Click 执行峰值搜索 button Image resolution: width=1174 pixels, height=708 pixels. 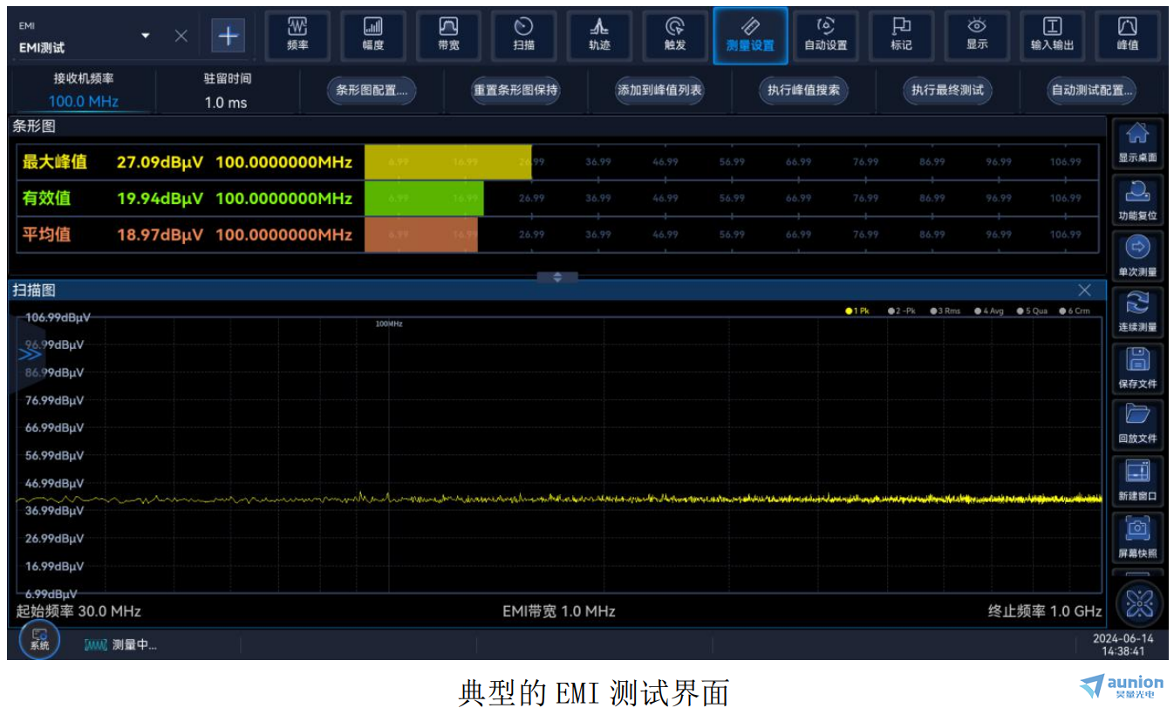(803, 90)
